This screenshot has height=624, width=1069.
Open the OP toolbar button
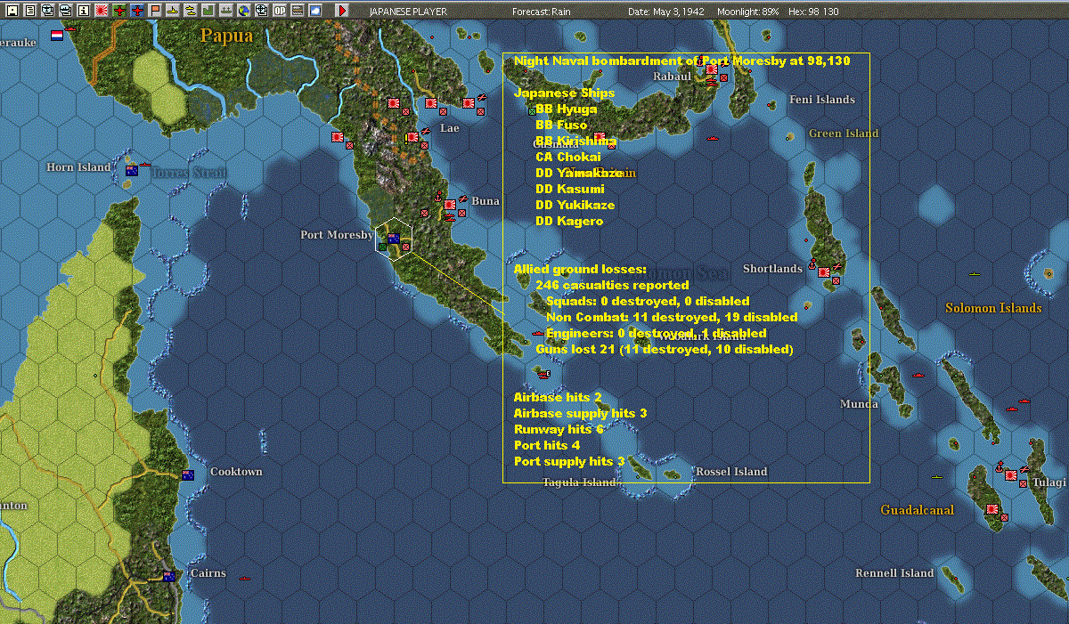[279, 11]
